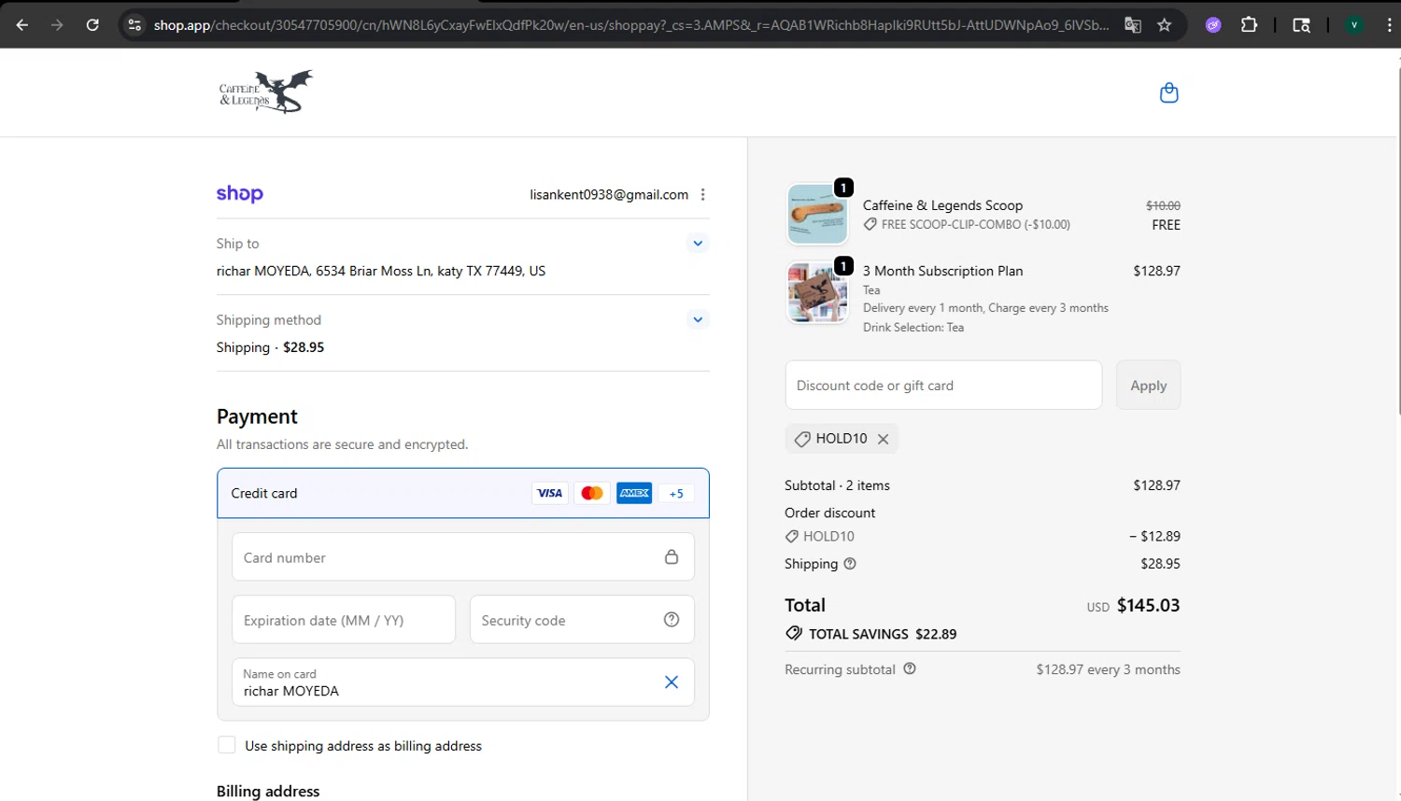Click the Shop Pay logo
The height and width of the screenshot is (801, 1401).
(240, 194)
